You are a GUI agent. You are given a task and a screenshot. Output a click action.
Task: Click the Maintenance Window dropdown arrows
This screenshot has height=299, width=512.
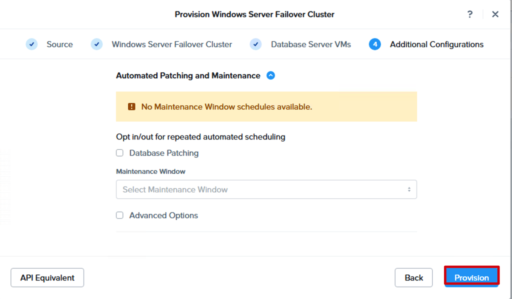pyautogui.click(x=409, y=190)
